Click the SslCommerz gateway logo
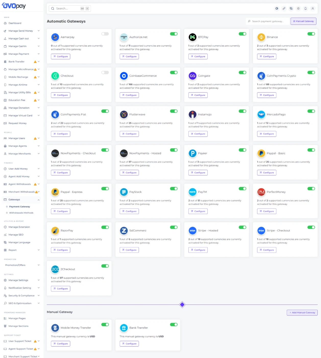Screen dimensions: 321x358 click(x=124, y=230)
